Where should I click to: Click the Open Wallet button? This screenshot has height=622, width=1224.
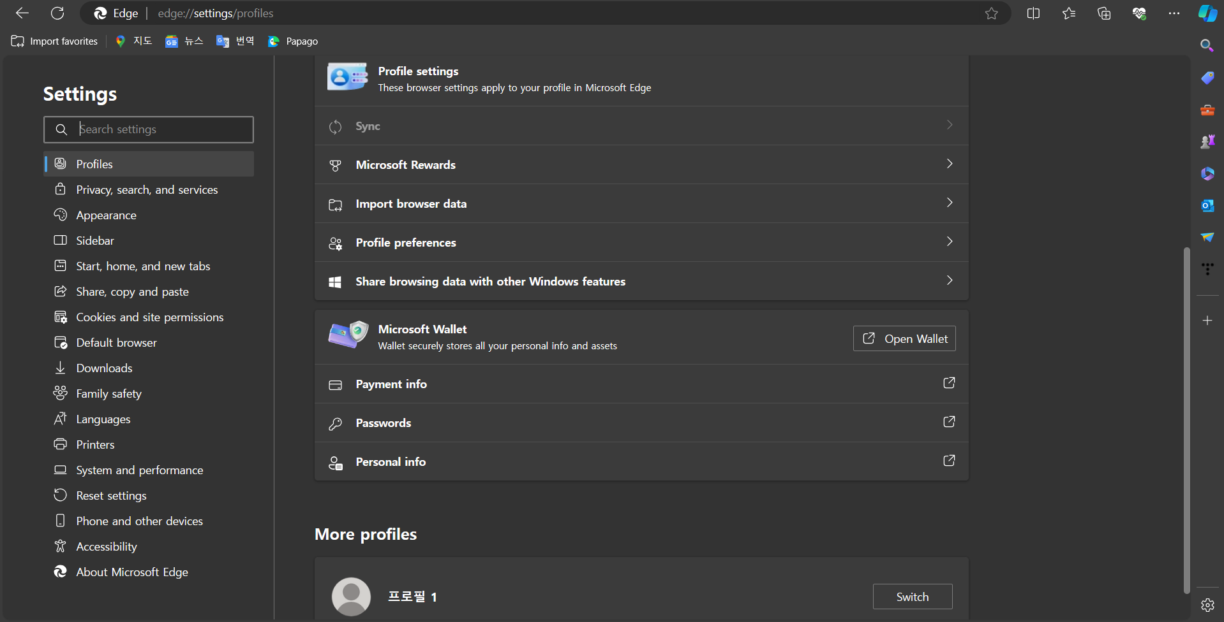904,338
